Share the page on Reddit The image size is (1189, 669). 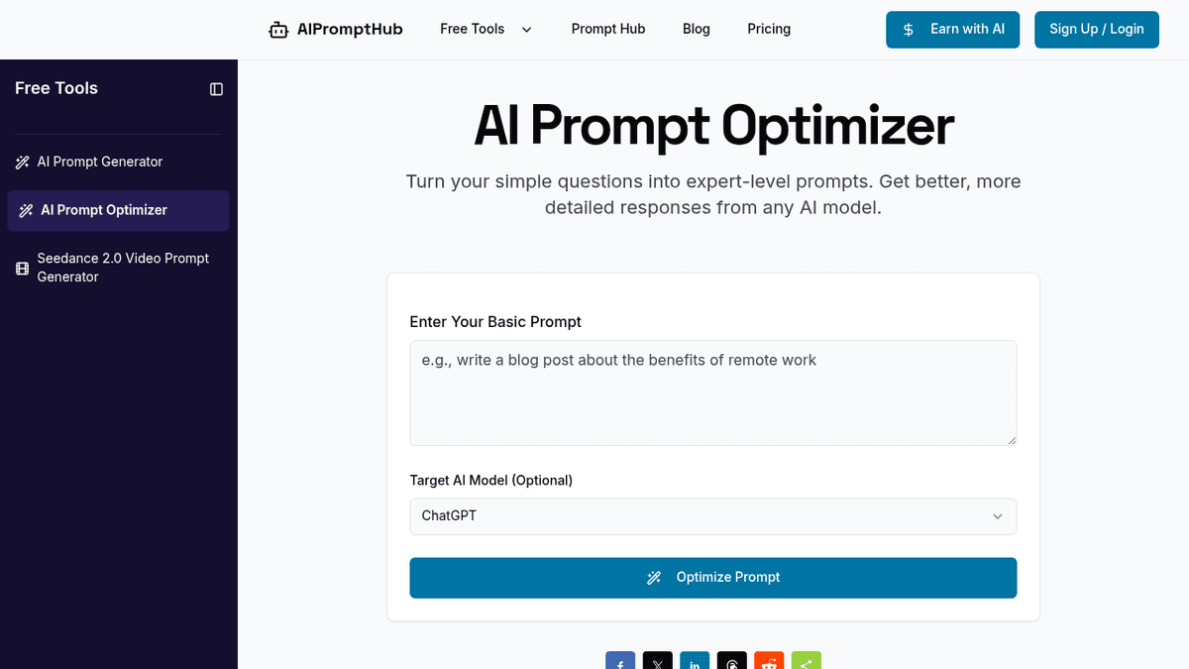769,662
